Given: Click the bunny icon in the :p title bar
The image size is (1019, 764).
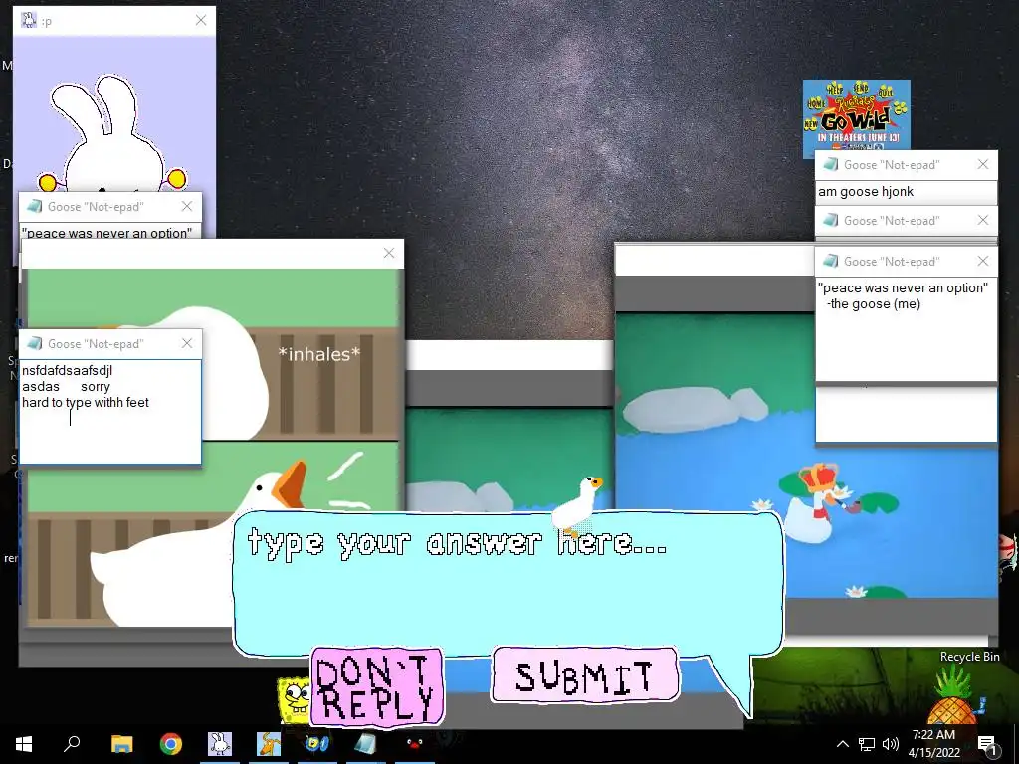Looking at the screenshot, I should [x=29, y=20].
